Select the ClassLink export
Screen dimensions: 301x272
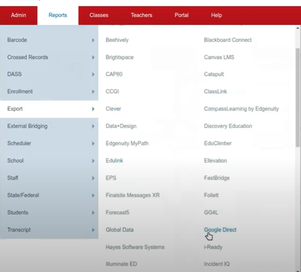click(x=215, y=91)
